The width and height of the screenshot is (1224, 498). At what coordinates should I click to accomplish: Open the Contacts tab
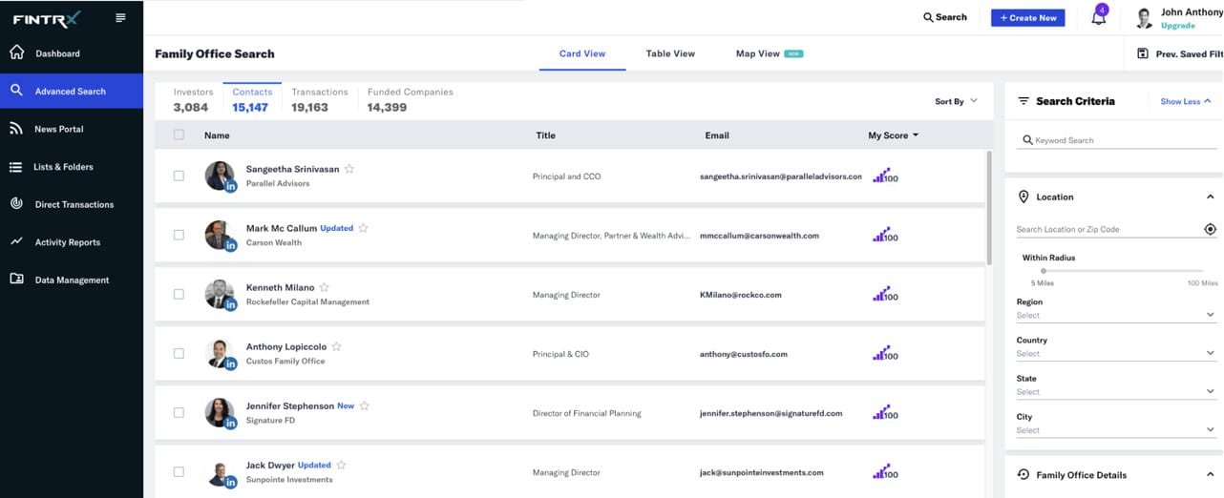pos(252,99)
